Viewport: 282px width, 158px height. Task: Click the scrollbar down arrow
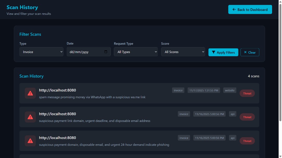coord(280,156)
